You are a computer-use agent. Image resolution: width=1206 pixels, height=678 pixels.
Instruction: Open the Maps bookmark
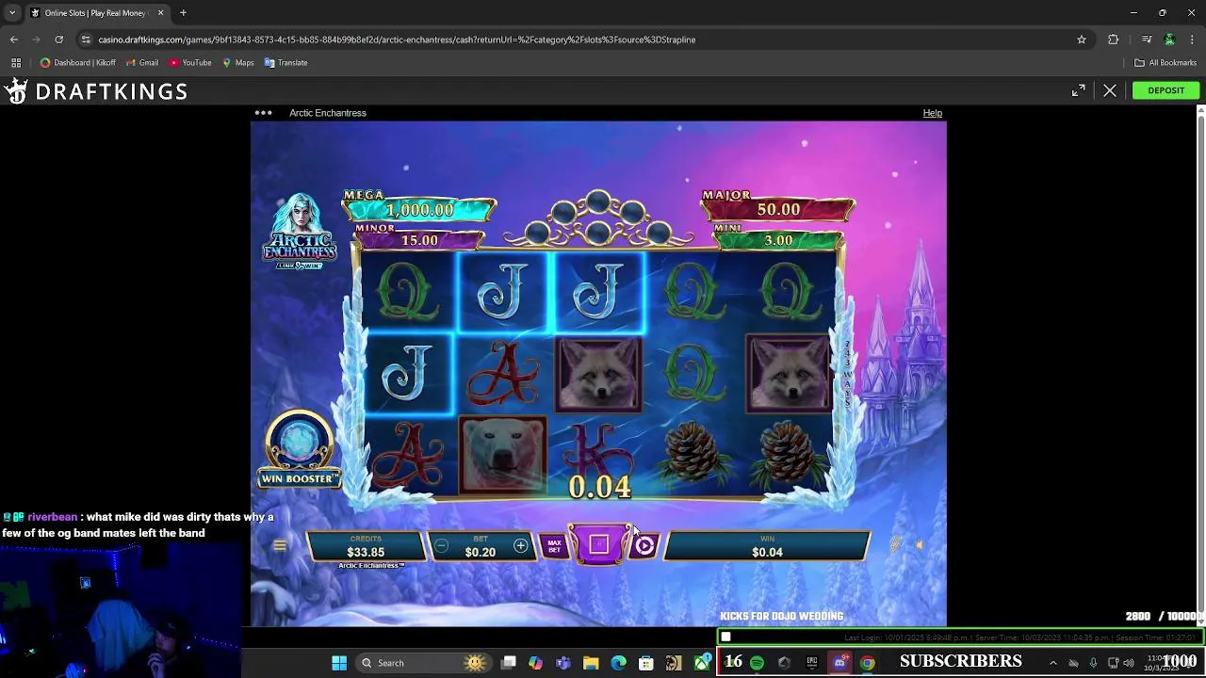tap(237, 63)
